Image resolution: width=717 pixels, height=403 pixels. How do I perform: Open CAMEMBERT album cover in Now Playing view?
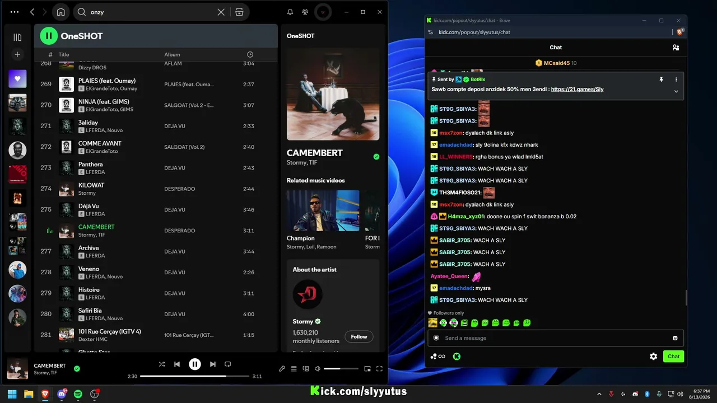pyautogui.click(x=333, y=94)
